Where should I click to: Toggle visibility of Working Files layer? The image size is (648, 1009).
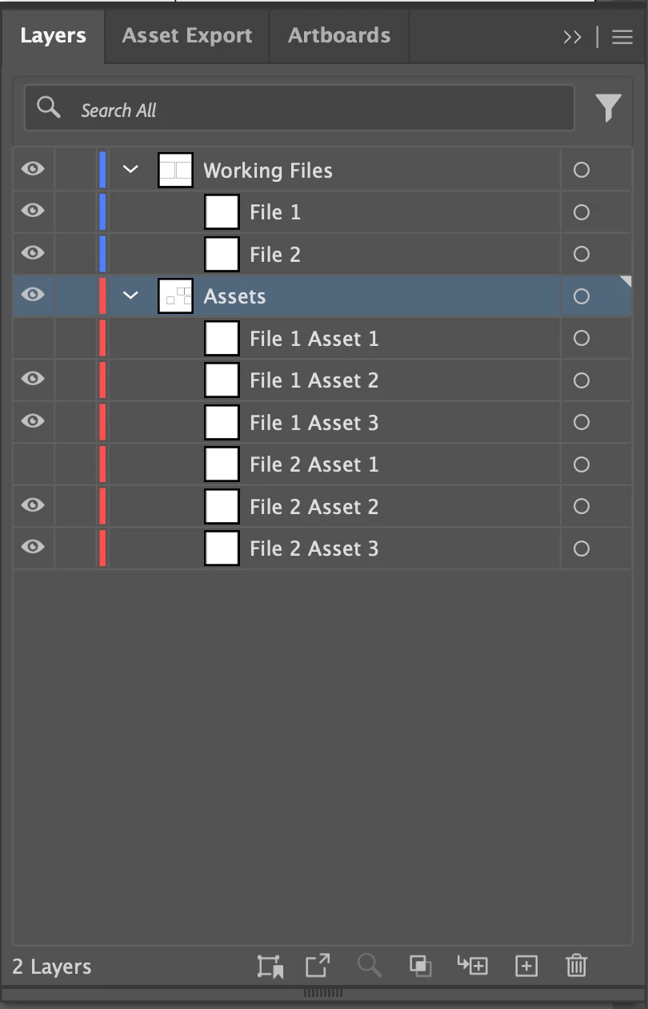pyautogui.click(x=33, y=169)
